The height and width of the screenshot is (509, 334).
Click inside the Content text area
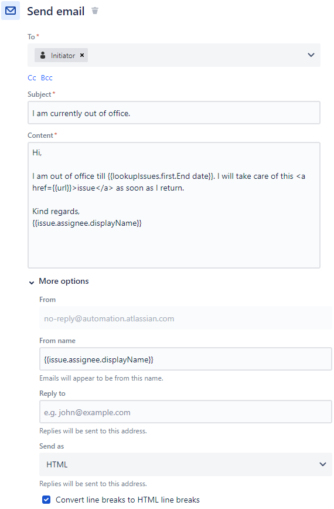coord(174,205)
